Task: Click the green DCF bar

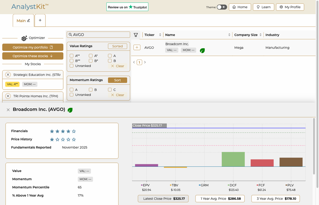Action: [233, 159]
